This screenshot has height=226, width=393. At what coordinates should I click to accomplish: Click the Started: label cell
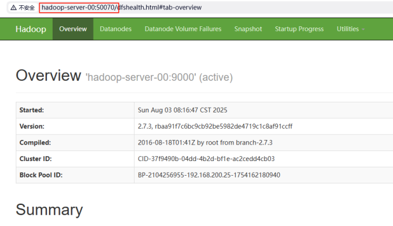point(75,110)
